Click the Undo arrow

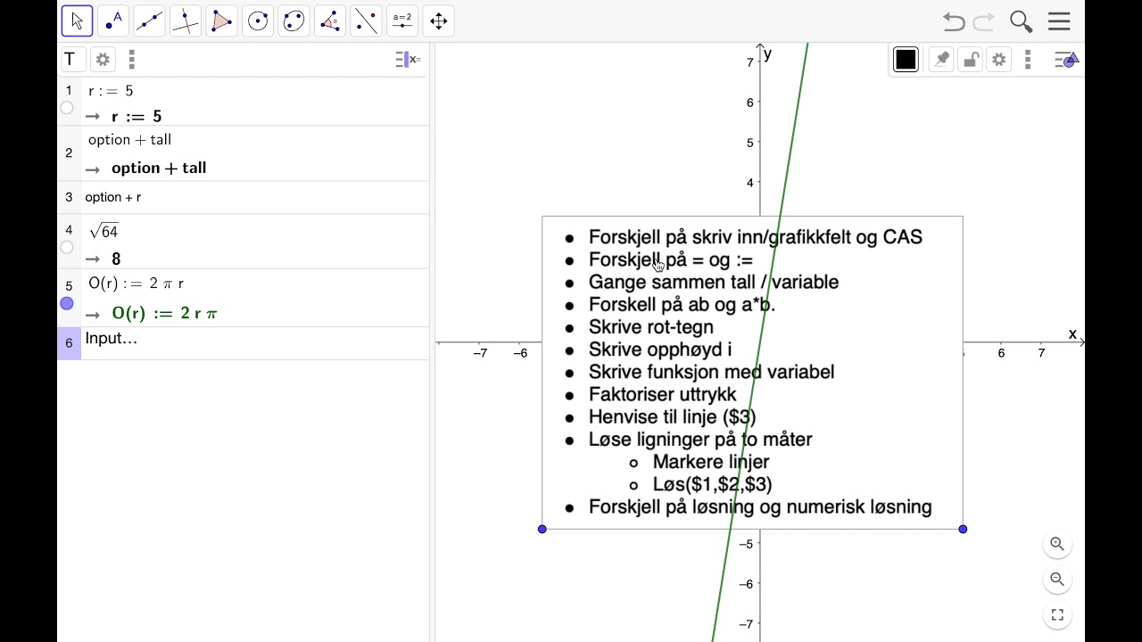[x=954, y=21]
